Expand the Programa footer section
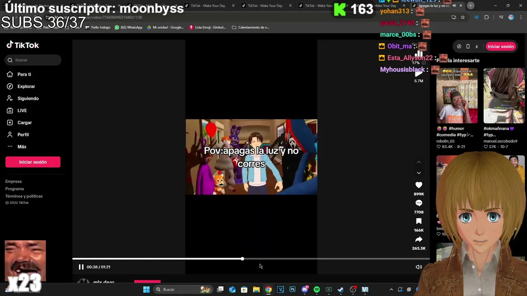Screen dimensions: 527x296 pyautogui.click(x=14, y=189)
